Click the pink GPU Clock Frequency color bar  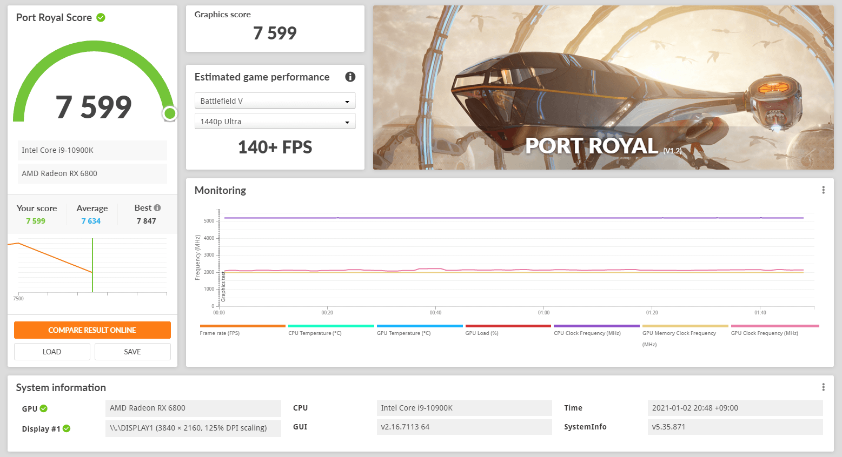775,326
